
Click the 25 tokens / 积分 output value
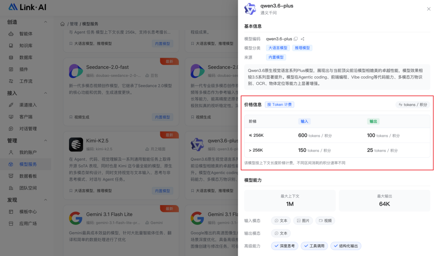click(382, 150)
